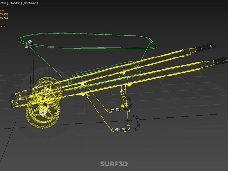
Task: Open the [Standard] viewport label menu
Action: pos(15,3)
